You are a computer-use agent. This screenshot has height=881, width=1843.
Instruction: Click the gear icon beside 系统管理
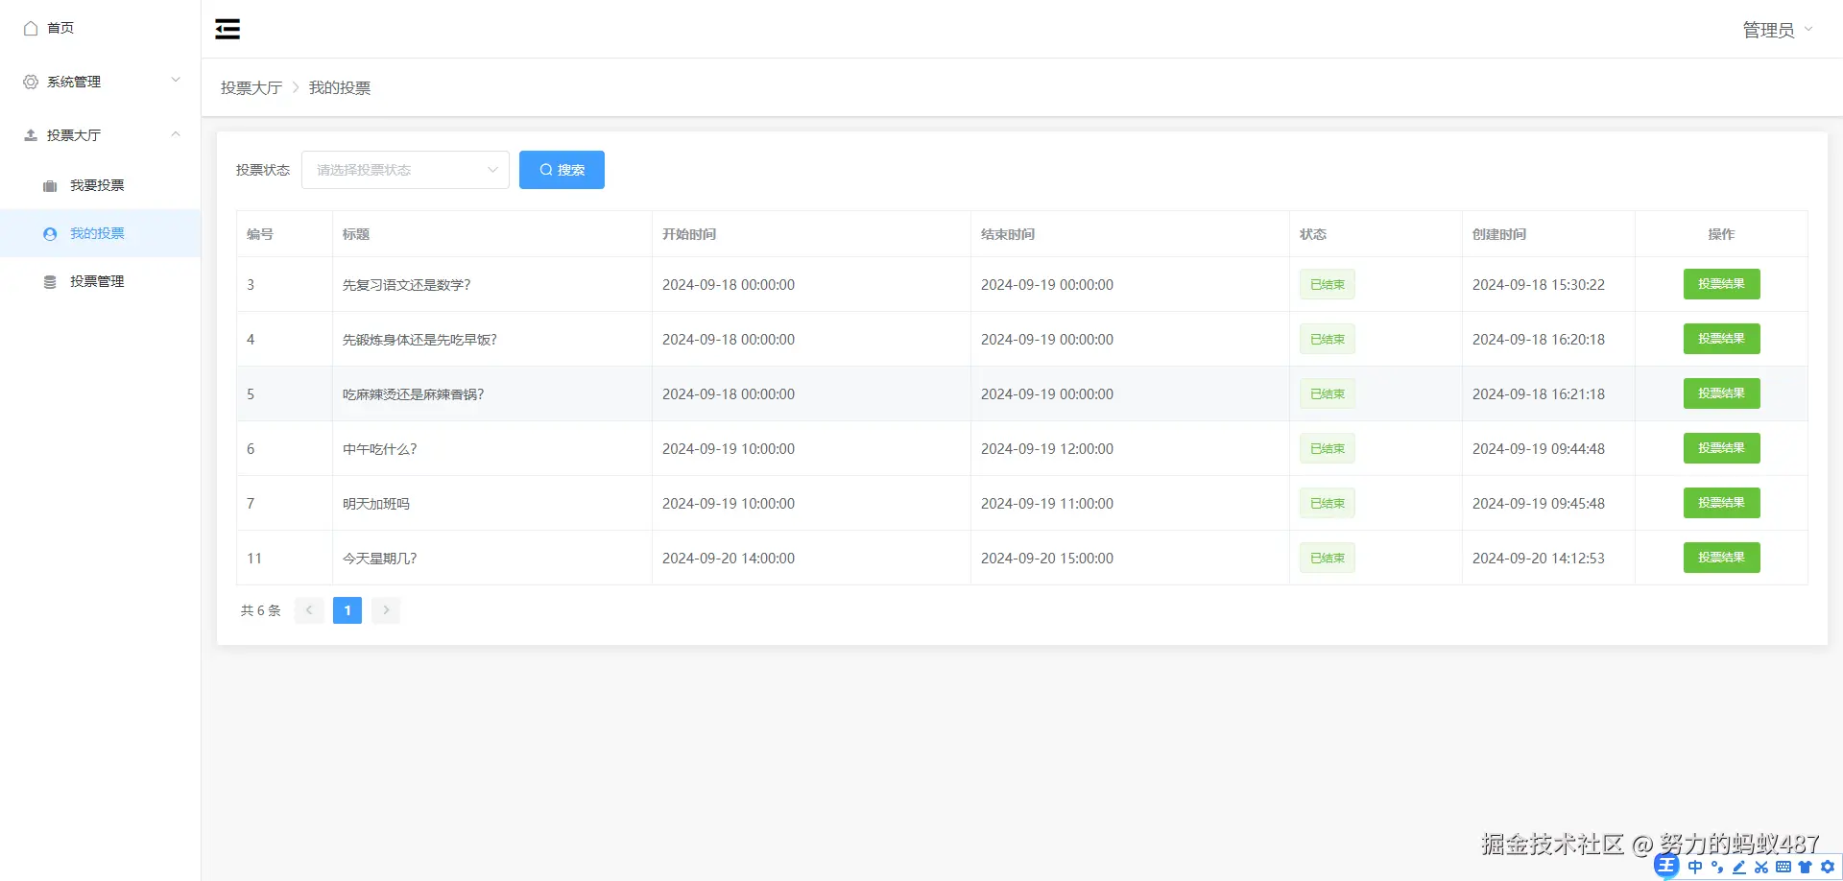tap(31, 82)
